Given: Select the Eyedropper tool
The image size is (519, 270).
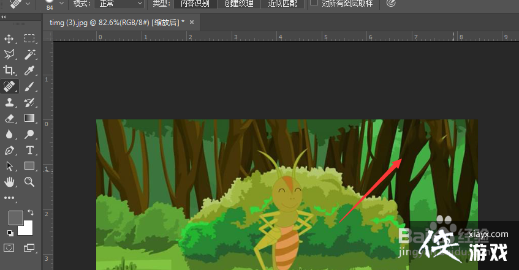Looking at the screenshot, I should 29,70.
